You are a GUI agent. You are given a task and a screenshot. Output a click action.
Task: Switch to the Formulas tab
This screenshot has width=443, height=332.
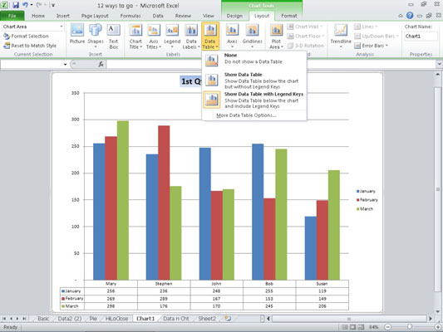pos(130,16)
